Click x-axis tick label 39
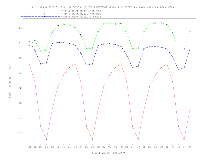This screenshot has height=160, width=207. [104, 147]
